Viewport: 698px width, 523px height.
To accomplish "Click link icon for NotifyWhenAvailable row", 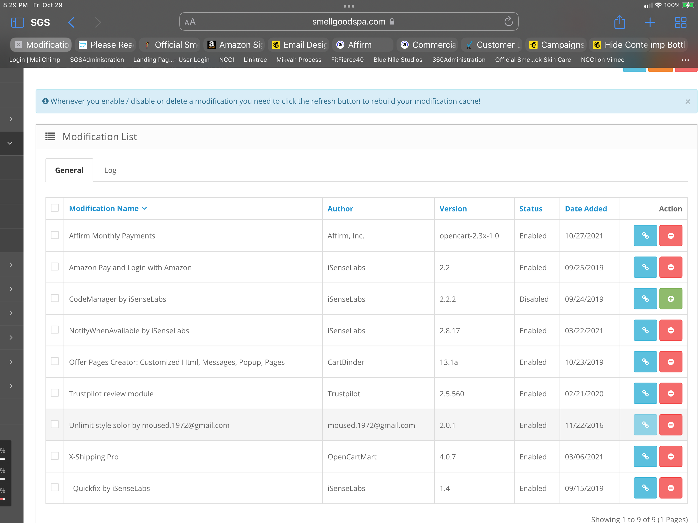I will (x=645, y=330).
